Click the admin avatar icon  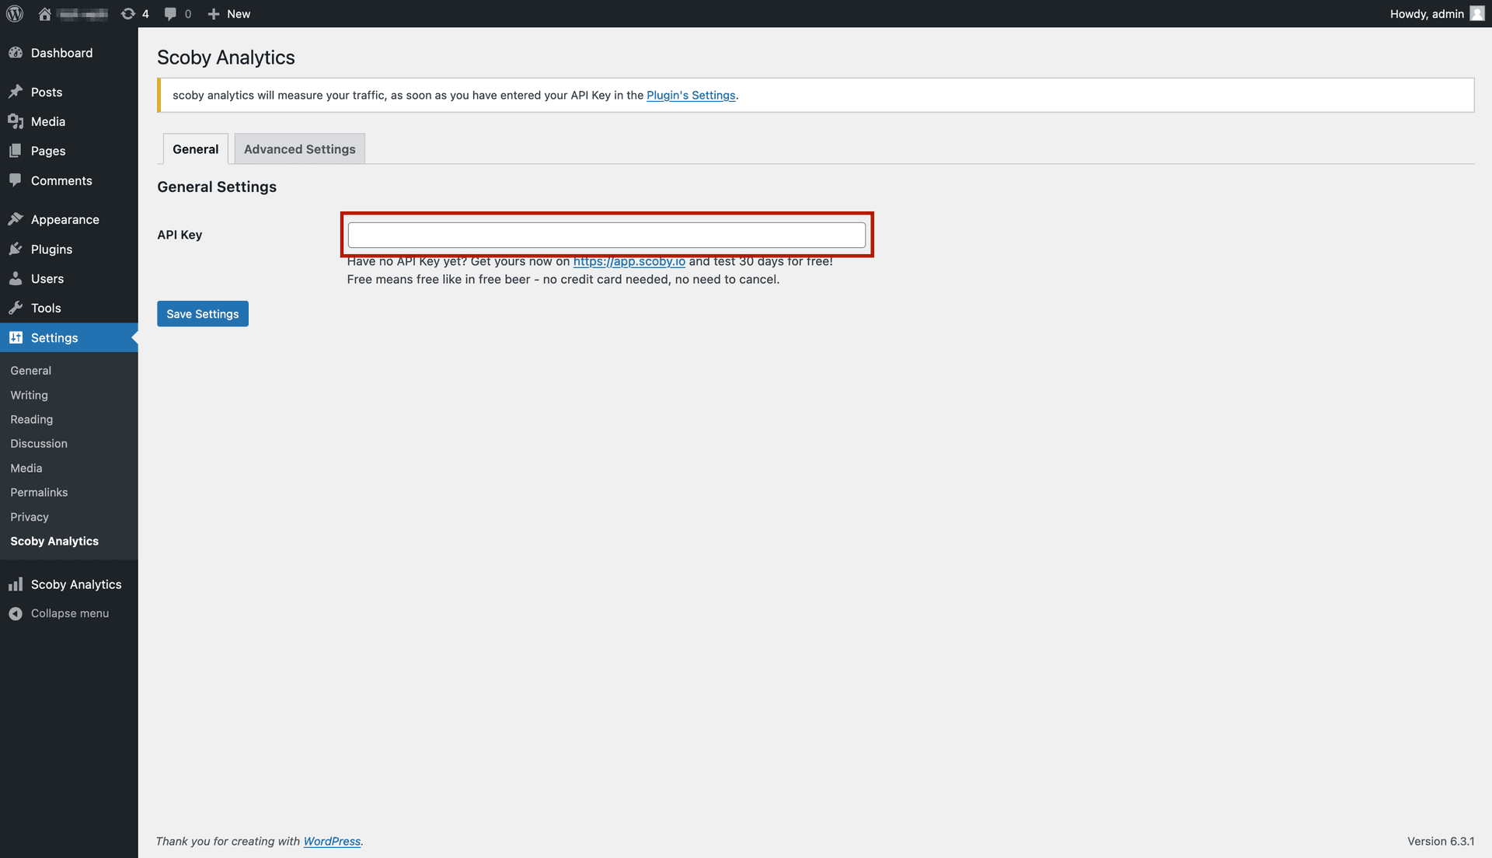[1477, 14]
